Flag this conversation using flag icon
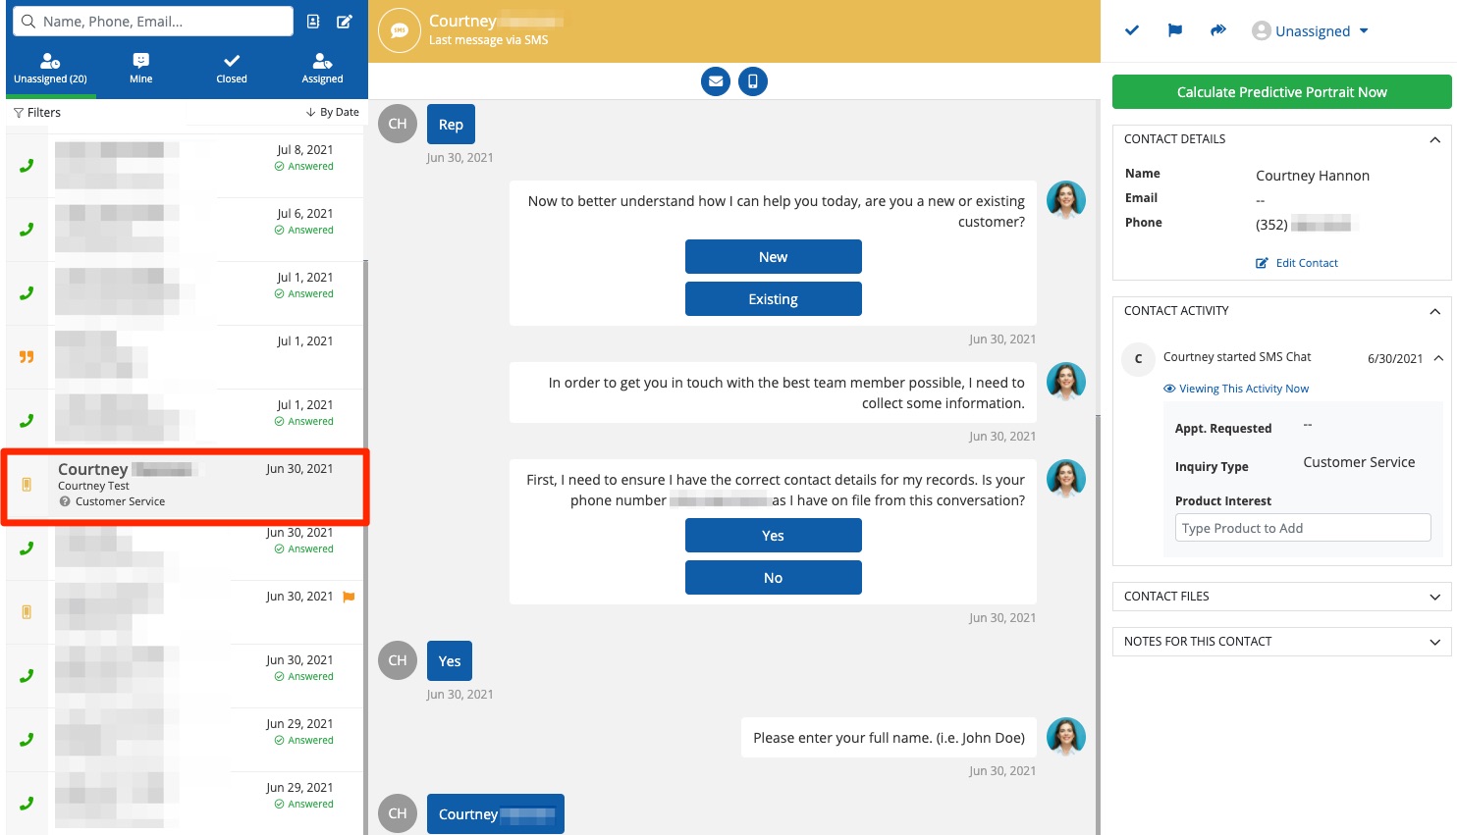 [x=1175, y=30]
